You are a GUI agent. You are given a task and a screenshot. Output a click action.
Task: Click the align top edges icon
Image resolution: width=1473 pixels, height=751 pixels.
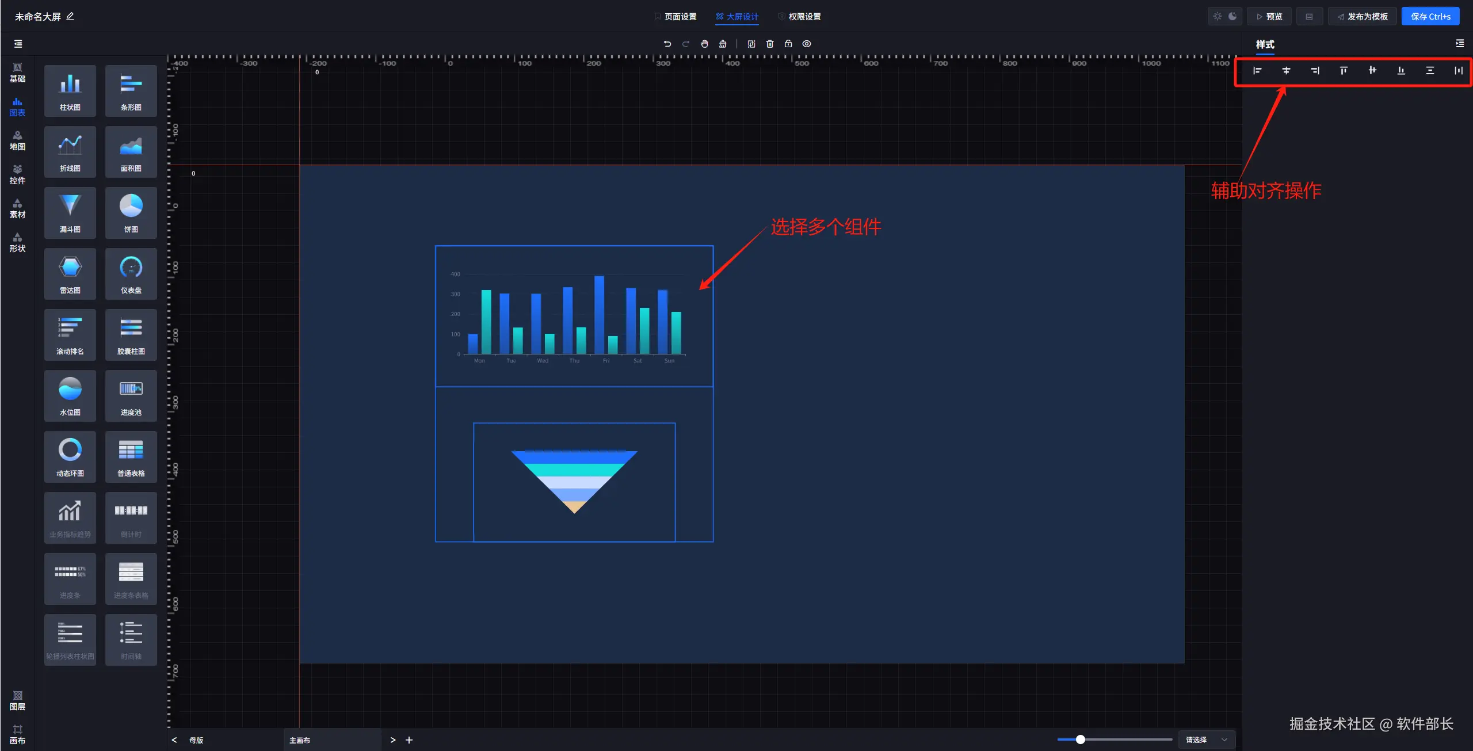(x=1344, y=71)
